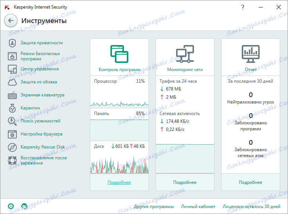Screen dimensions: 288x214
Task: Click the Safe Programs mode lock icon
Action: coord(12,56)
